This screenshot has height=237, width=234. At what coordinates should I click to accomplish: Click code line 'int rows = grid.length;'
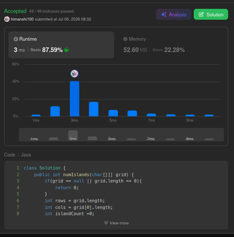point(75,201)
